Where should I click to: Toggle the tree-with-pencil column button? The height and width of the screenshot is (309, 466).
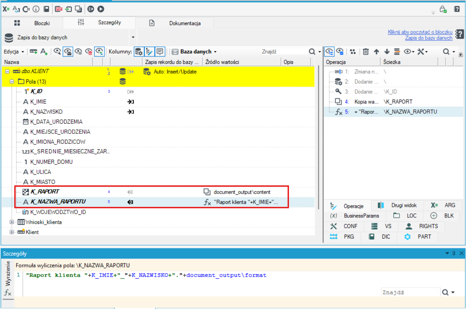tap(149, 52)
